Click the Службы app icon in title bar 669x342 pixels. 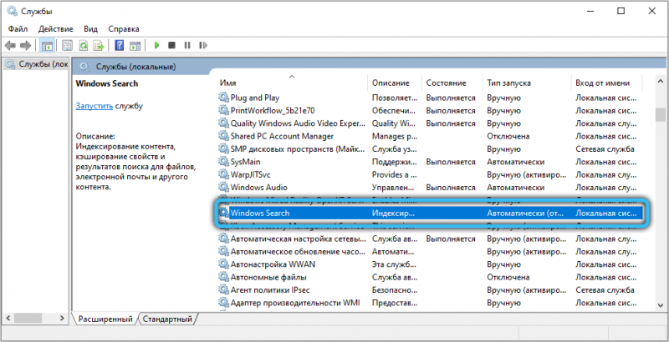coord(12,12)
